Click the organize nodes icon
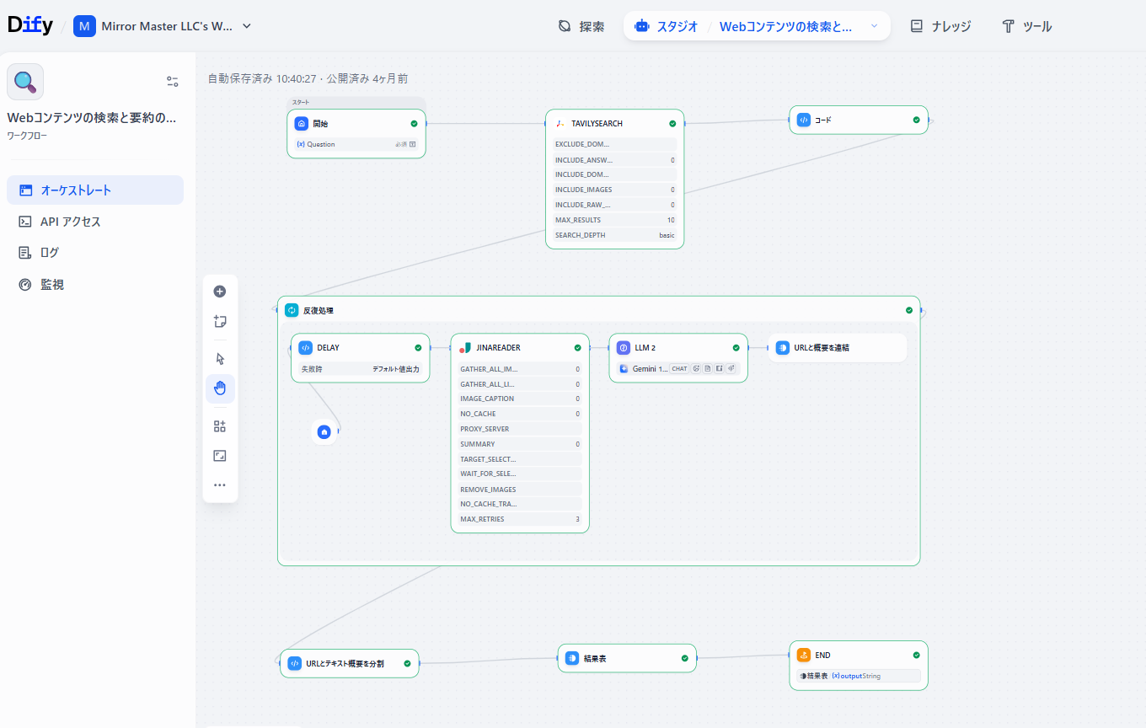 point(220,426)
